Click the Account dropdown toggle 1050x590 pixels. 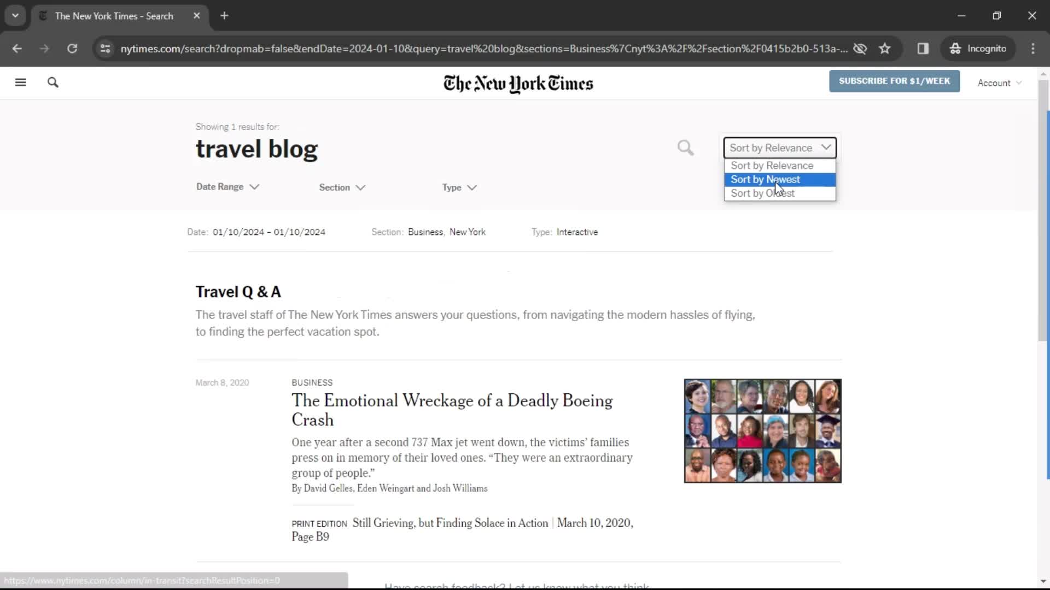tap(1000, 82)
